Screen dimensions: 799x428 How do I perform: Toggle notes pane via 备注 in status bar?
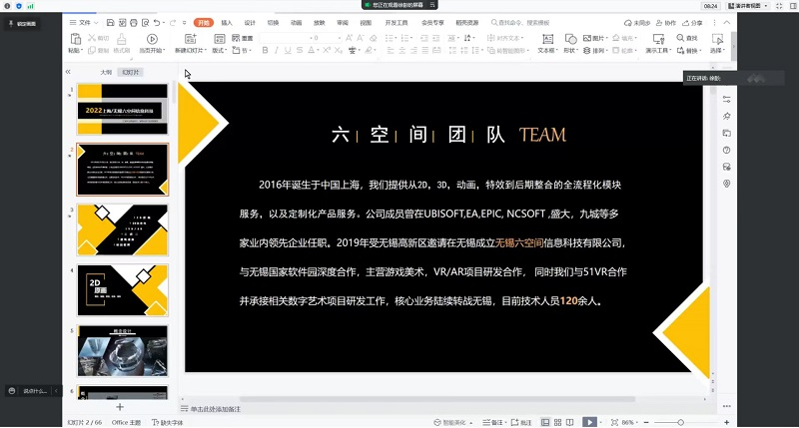(493, 422)
